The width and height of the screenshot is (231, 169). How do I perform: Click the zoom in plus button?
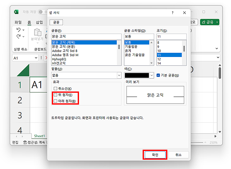205,142
